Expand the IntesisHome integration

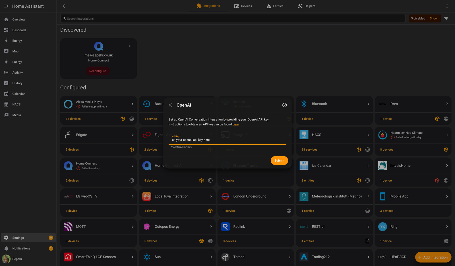[447, 166]
